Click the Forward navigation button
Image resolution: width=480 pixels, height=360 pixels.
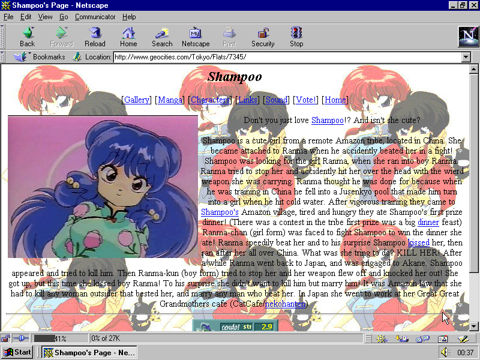click(x=61, y=37)
